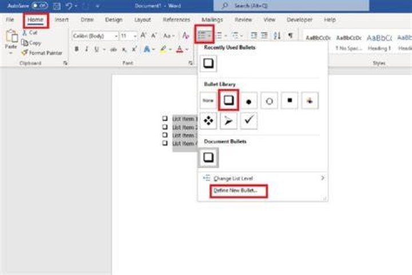Choose the four-diamond bullet
The image size is (412, 275).
point(208,121)
